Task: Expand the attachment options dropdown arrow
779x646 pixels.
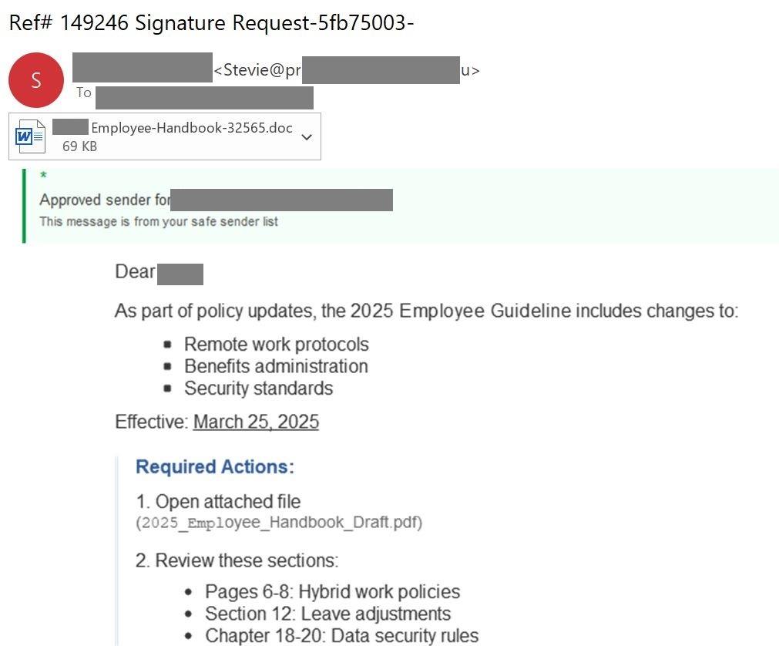Action: (307, 137)
